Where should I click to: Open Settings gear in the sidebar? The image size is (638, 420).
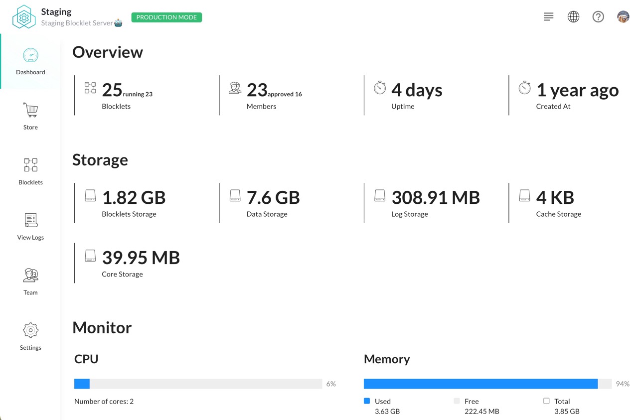[30, 330]
